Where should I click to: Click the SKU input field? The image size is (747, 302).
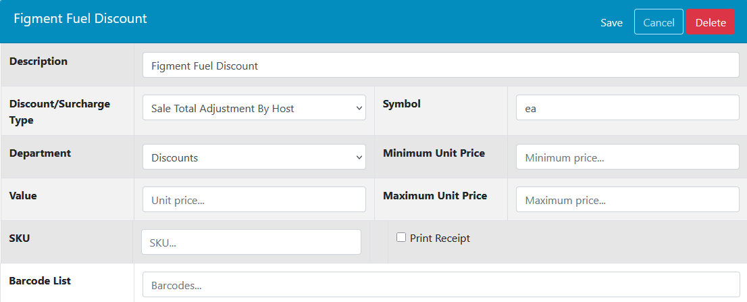pyautogui.click(x=251, y=242)
